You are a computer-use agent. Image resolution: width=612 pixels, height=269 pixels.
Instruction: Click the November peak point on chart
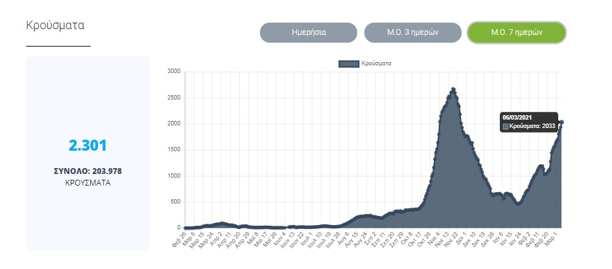click(x=453, y=89)
